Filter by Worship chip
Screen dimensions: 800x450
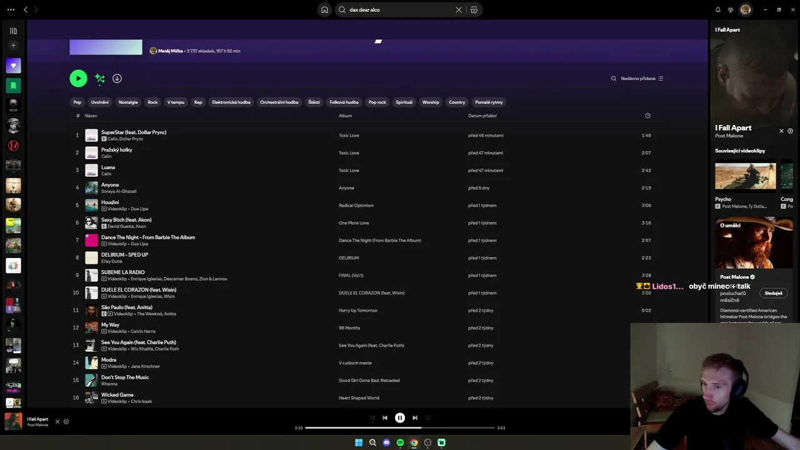click(431, 102)
